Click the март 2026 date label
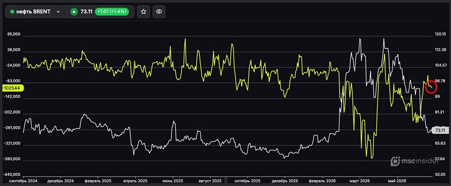Screen dimensions: 451x186 point(359,181)
